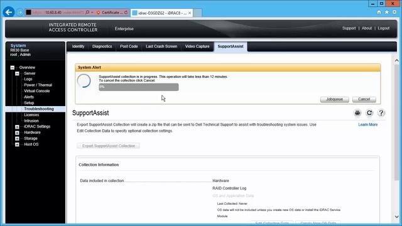Click the browser address URL field
The width and height of the screenshot is (402, 226).
click(x=58, y=13)
